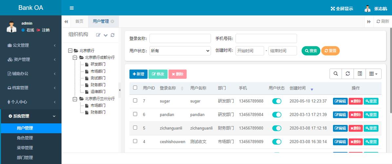
Task: Collapse the 北京银行 root node
Action: (x=70, y=51)
